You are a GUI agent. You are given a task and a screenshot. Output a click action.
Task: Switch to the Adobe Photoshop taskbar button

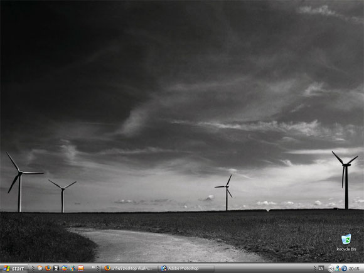[x=186, y=269]
